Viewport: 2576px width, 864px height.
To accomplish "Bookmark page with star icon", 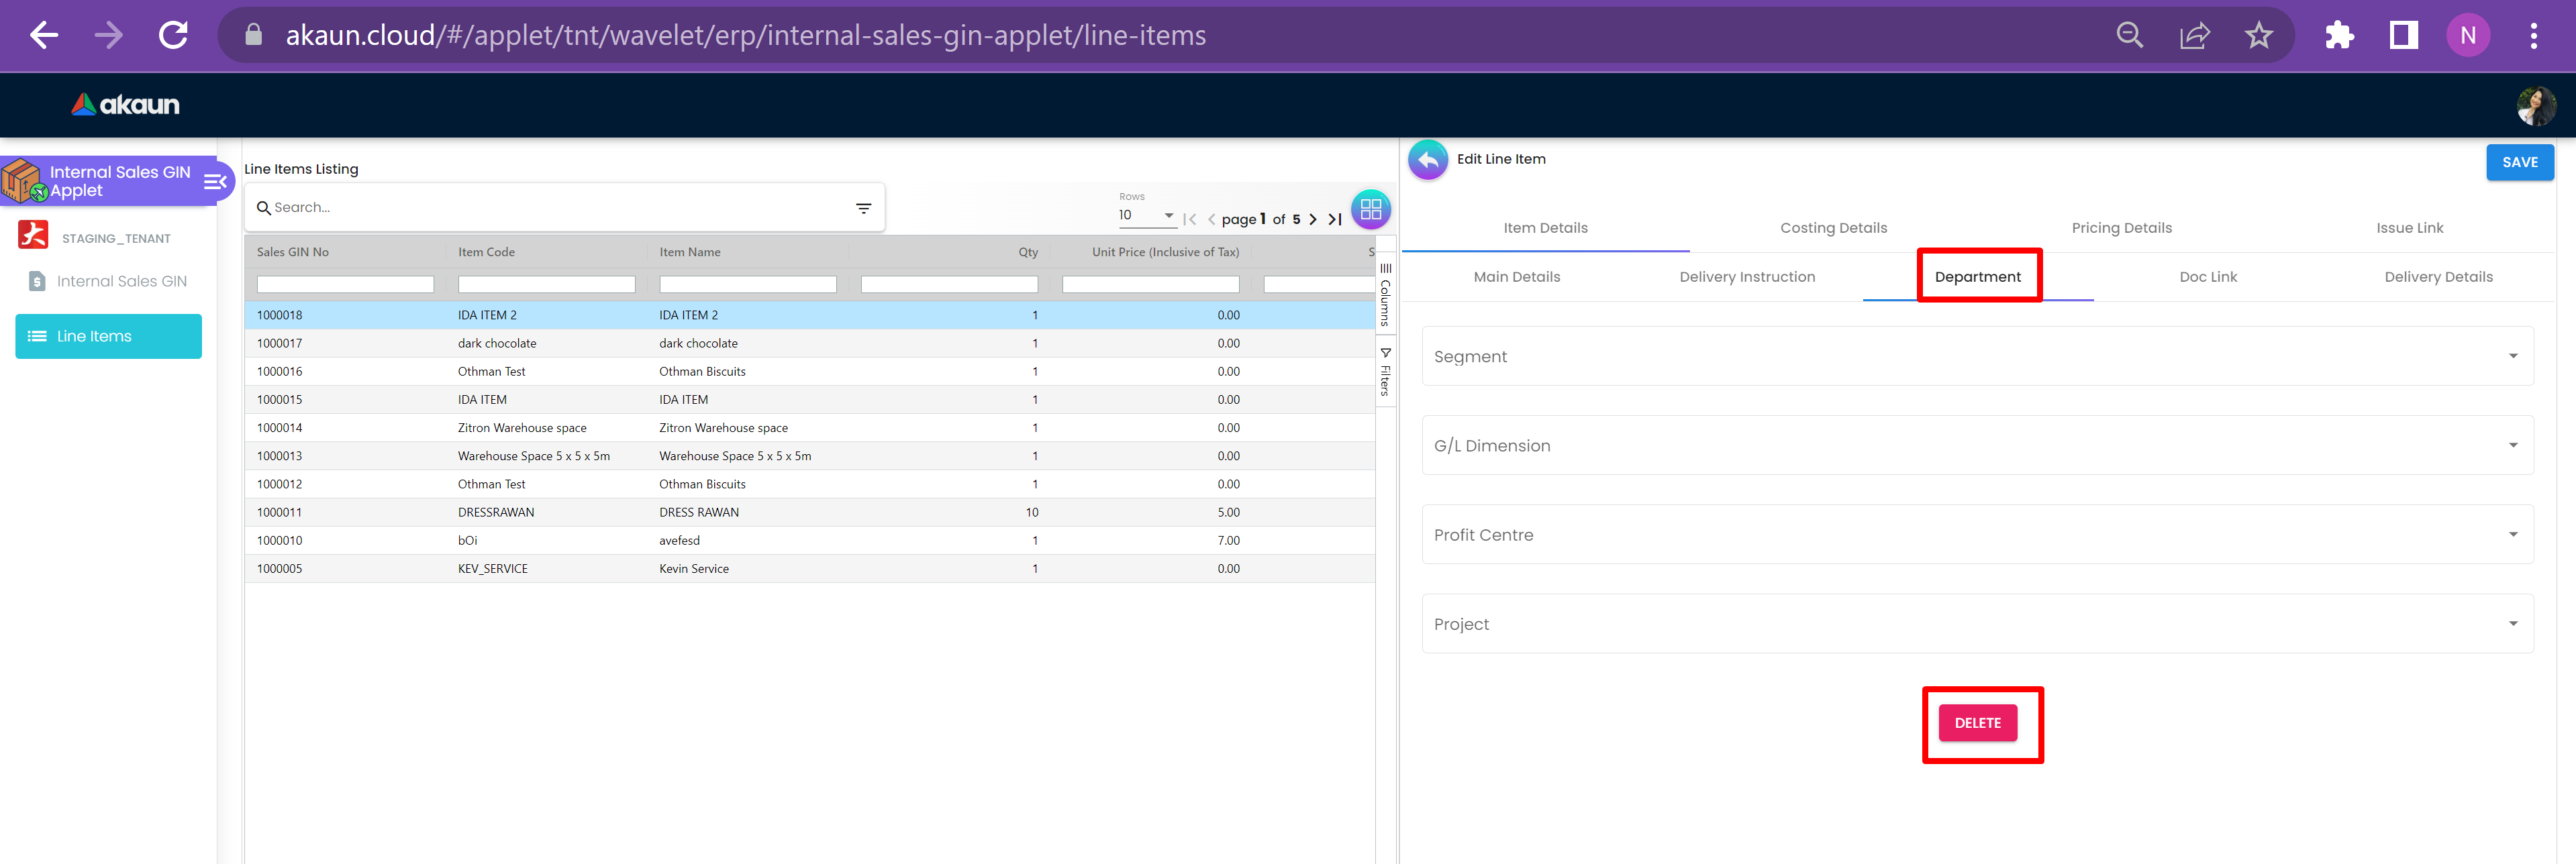I will coord(2258,36).
